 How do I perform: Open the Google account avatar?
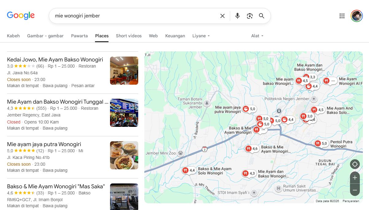(357, 16)
